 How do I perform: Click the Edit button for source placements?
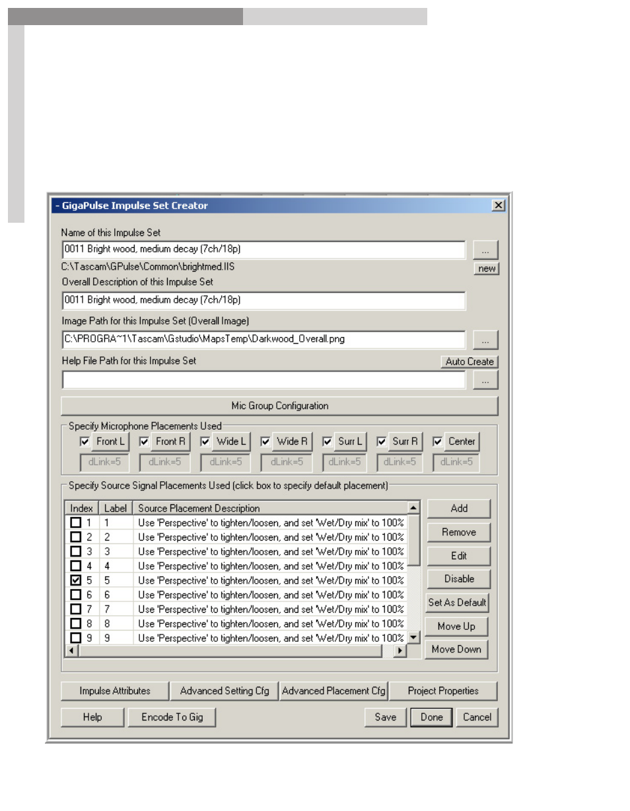pos(459,556)
